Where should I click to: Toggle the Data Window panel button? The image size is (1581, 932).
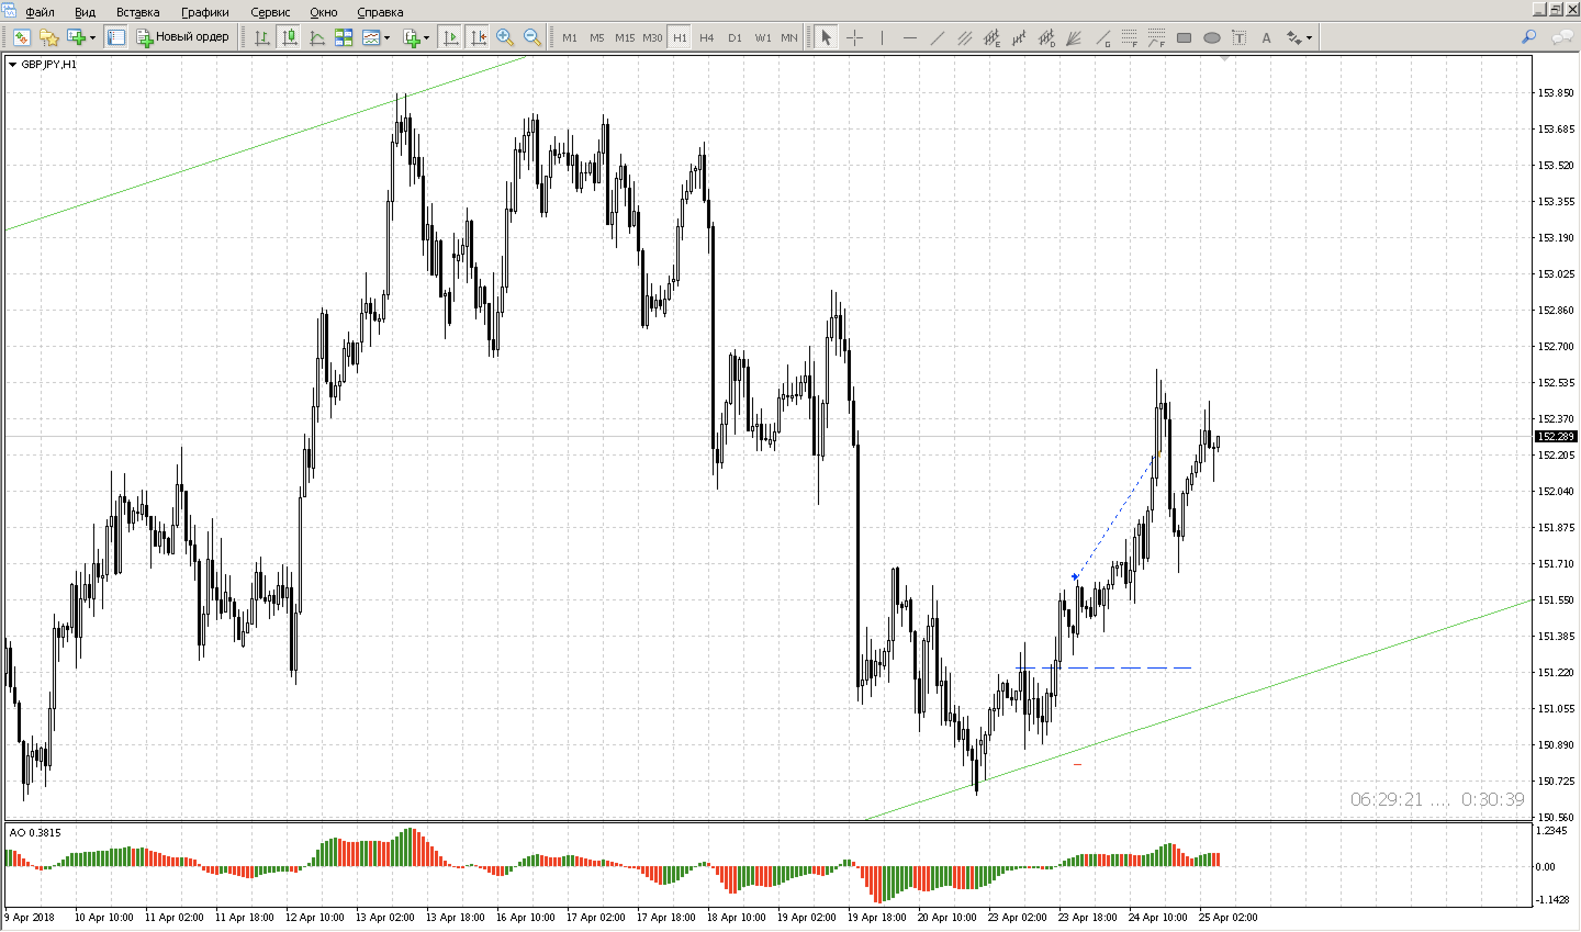point(116,38)
